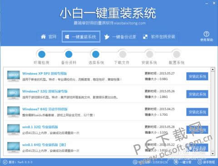Open the 官网 home icon
218x166 pixels.
(43, 37)
